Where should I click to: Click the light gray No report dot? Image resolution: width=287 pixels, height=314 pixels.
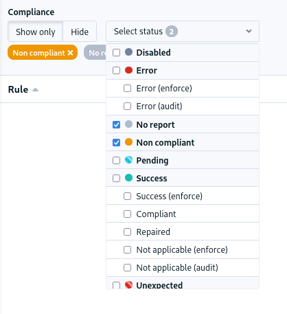click(x=128, y=124)
